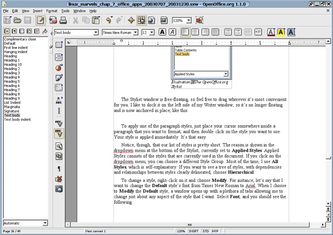Select the Marginalia paragraph style
The width and height of the screenshot is (333, 235).
(12, 107)
